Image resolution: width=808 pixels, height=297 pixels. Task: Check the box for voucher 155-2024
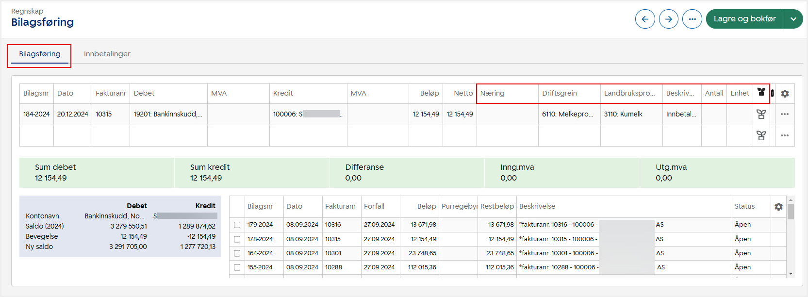coord(237,267)
